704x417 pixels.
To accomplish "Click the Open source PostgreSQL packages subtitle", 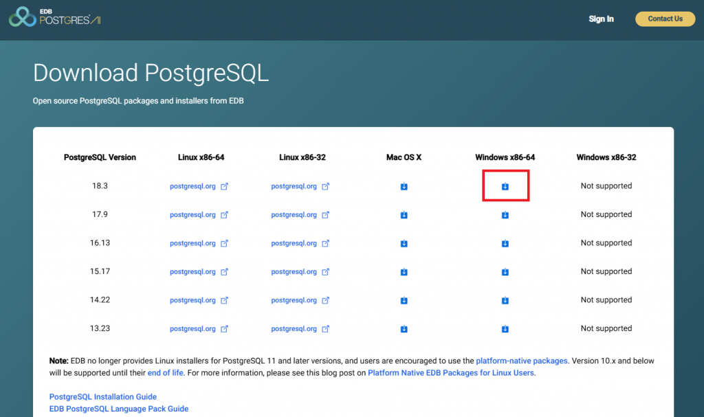I will pos(138,101).
